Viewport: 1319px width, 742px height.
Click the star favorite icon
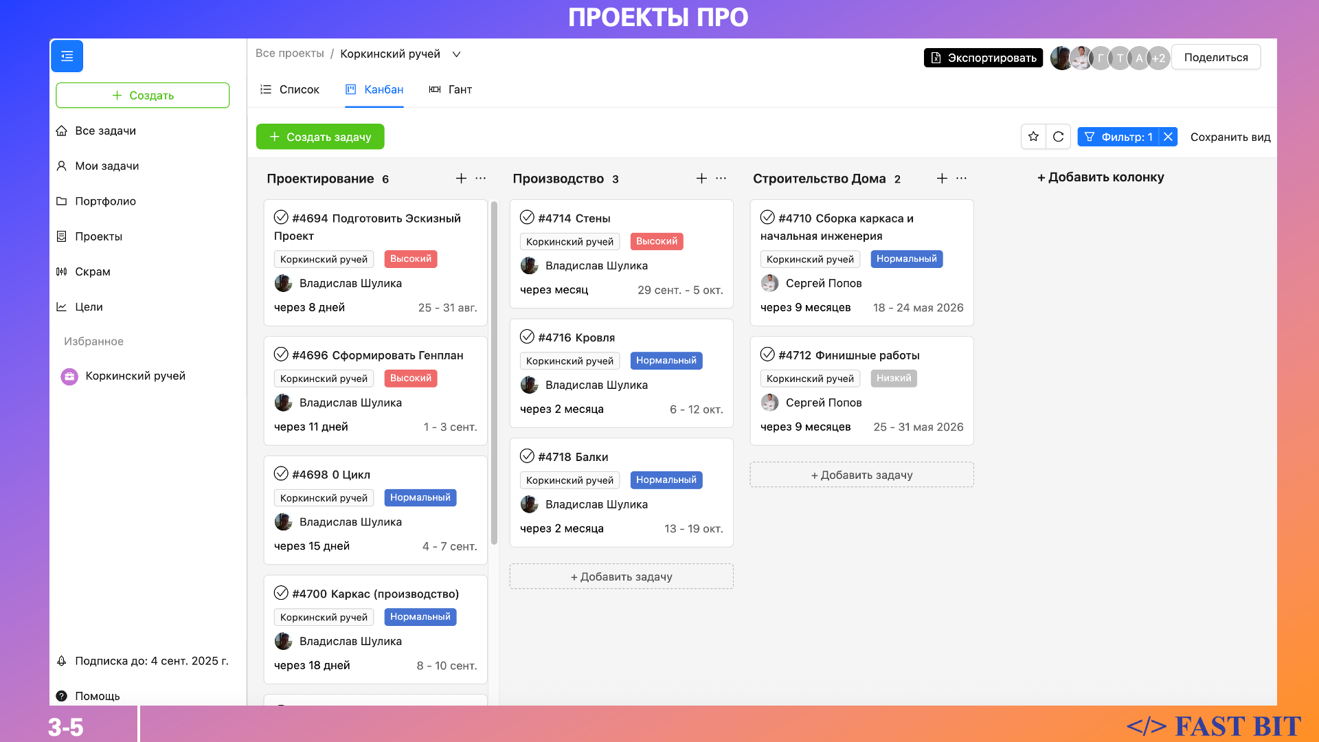pos(1033,137)
